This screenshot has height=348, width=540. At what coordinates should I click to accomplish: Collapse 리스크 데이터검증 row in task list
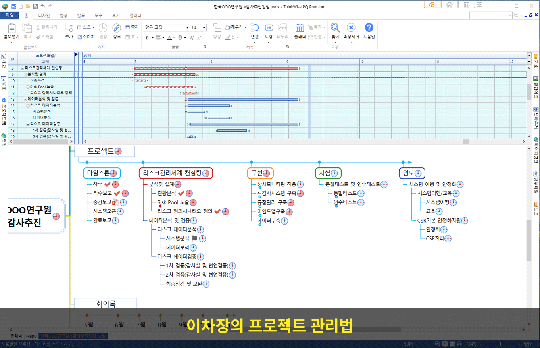(28, 124)
